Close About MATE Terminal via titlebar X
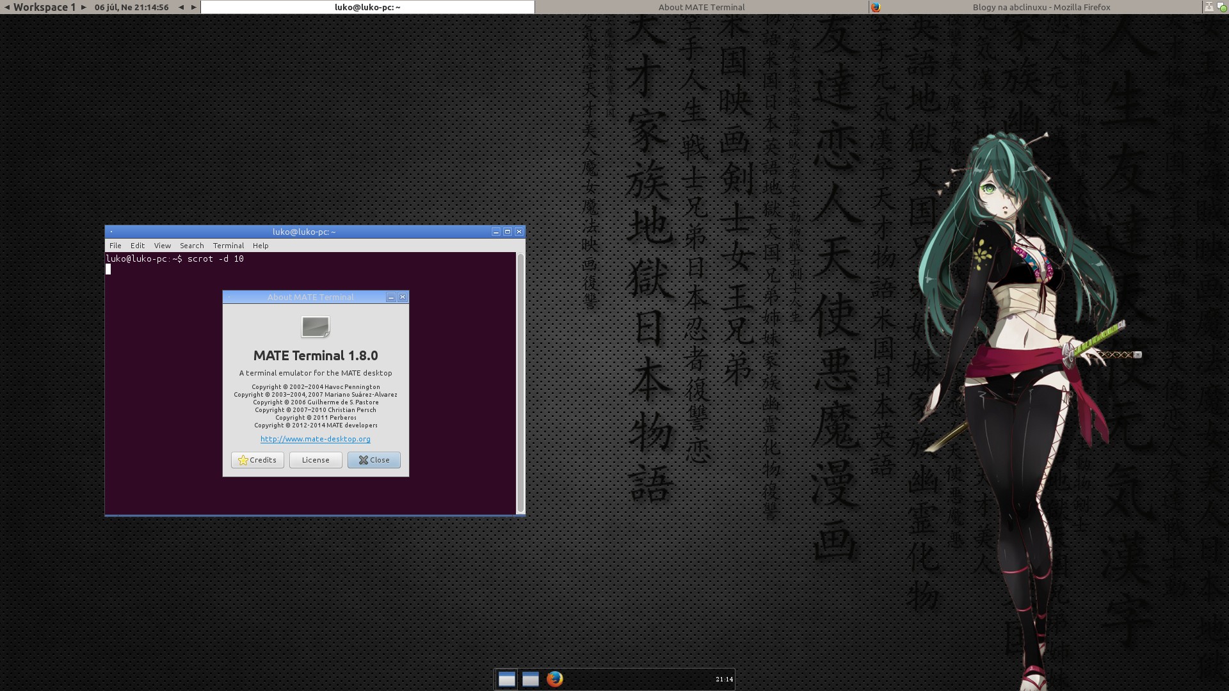This screenshot has width=1229, height=691. (x=403, y=297)
